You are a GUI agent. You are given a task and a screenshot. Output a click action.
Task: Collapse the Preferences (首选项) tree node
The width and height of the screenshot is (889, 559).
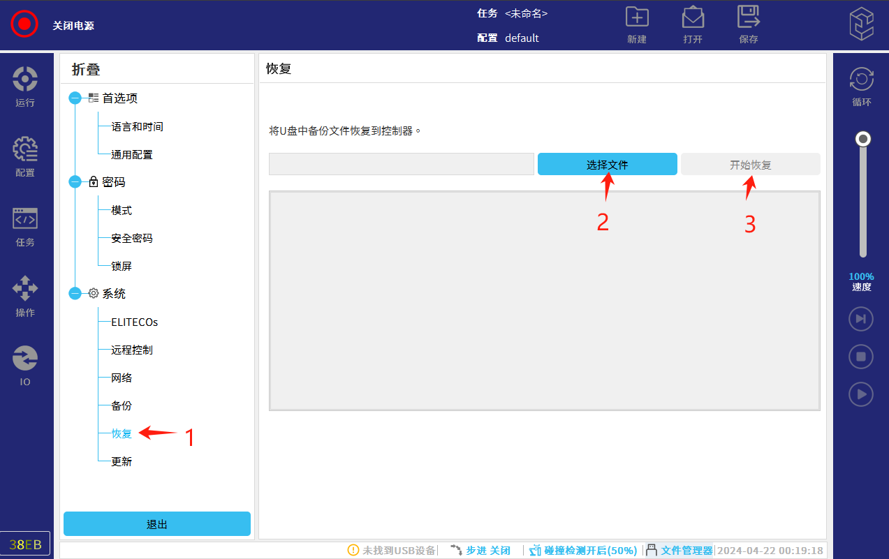[x=75, y=98]
